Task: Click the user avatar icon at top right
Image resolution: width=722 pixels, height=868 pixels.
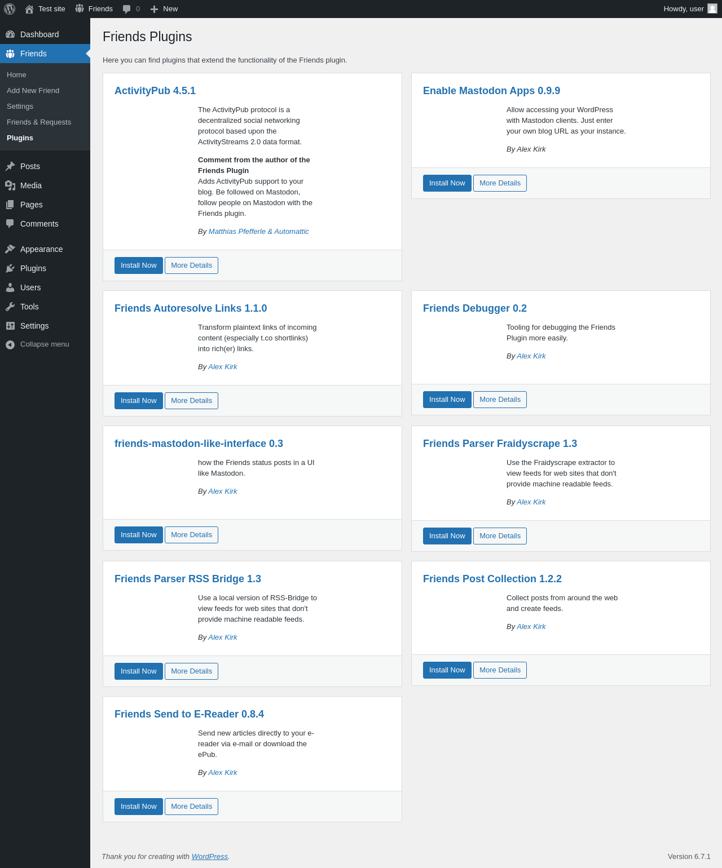Action: tap(712, 8)
